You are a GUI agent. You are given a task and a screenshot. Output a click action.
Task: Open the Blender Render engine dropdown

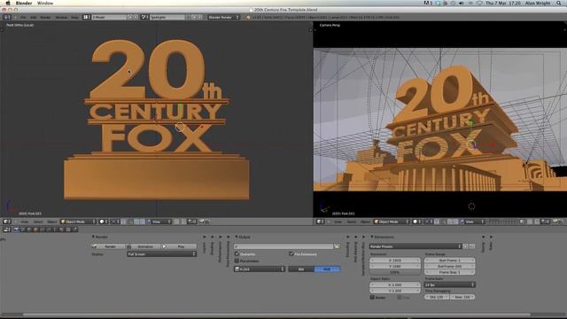click(223, 17)
